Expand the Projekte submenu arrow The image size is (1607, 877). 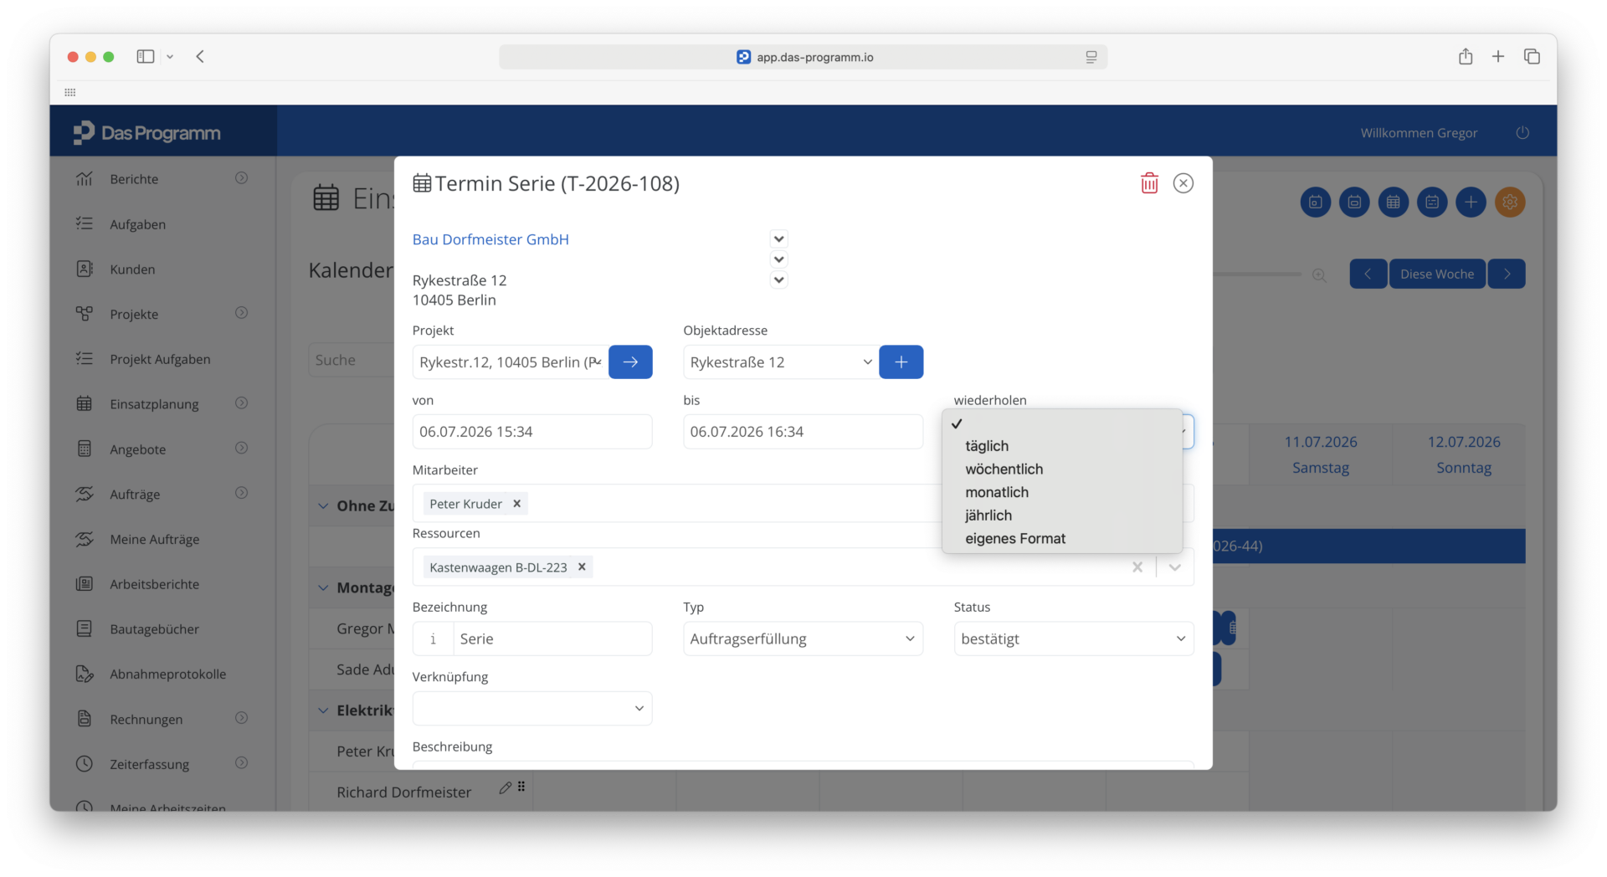(x=241, y=313)
